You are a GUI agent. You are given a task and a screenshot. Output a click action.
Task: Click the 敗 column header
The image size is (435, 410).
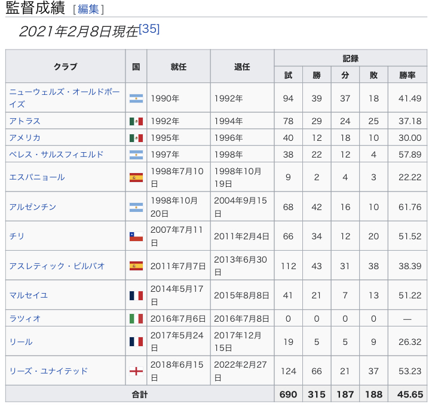[x=373, y=75]
